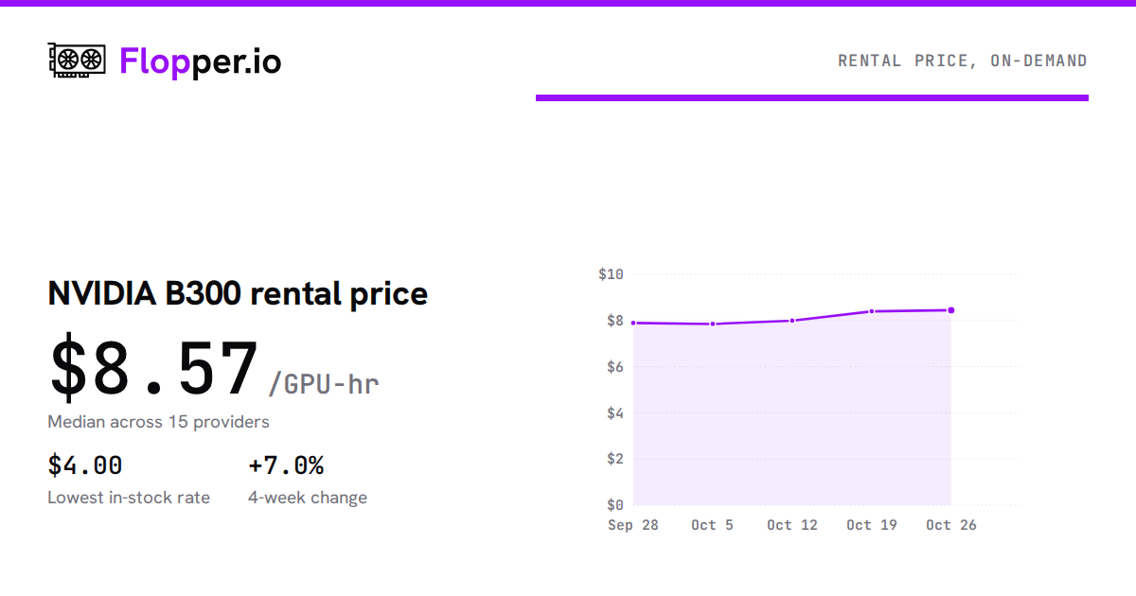Click the $10 y-axis label
Image resolution: width=1136 pixels, height=596 pixels.
[x=611, y=274]
